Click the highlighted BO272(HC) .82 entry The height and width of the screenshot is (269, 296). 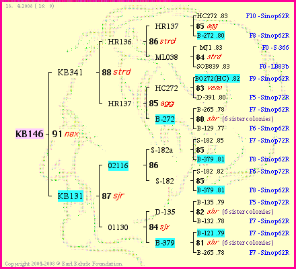click(x=217, y=79)
